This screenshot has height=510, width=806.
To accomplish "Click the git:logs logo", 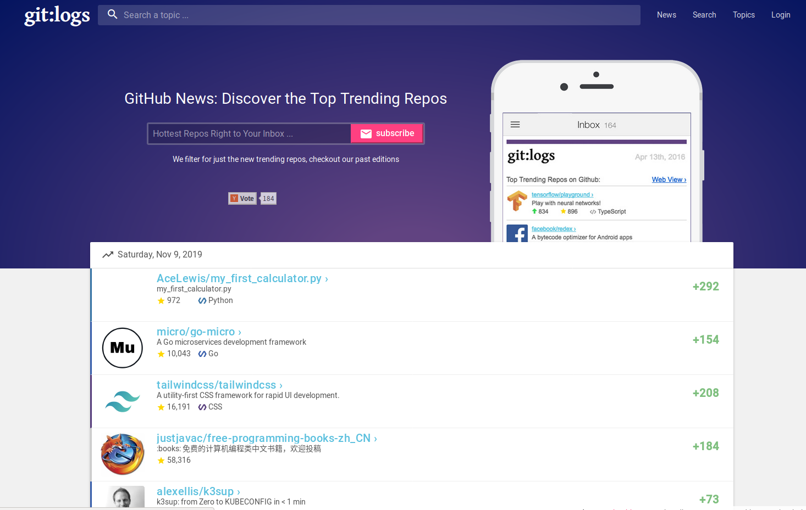I will (x=57, y=15).
